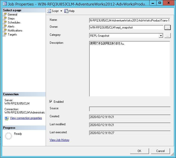This screenshot has height=158, width=176.
Task: Click the Last modified date field
Action: (130, 125)
